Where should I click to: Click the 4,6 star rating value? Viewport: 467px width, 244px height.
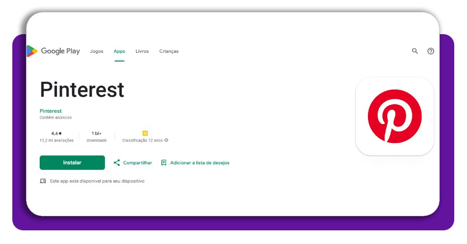[x=57, y=133]
